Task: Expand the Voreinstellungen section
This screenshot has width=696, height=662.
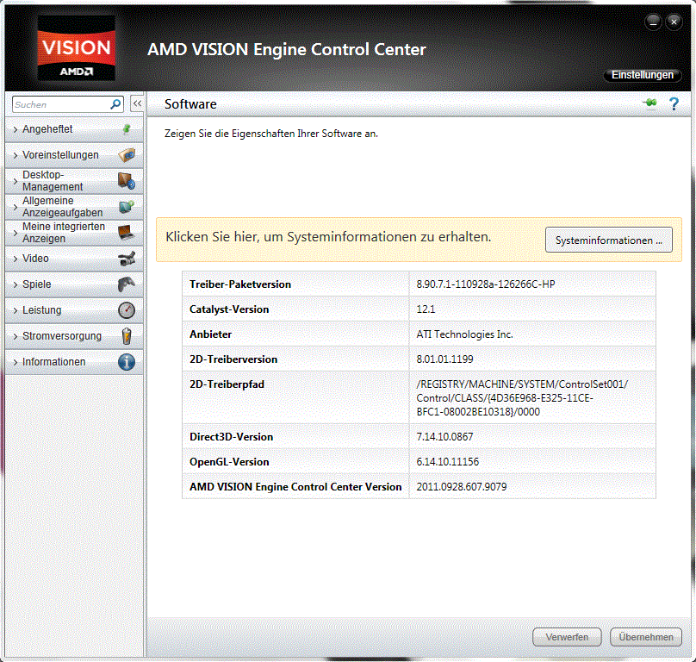Action: pos(74,155)
